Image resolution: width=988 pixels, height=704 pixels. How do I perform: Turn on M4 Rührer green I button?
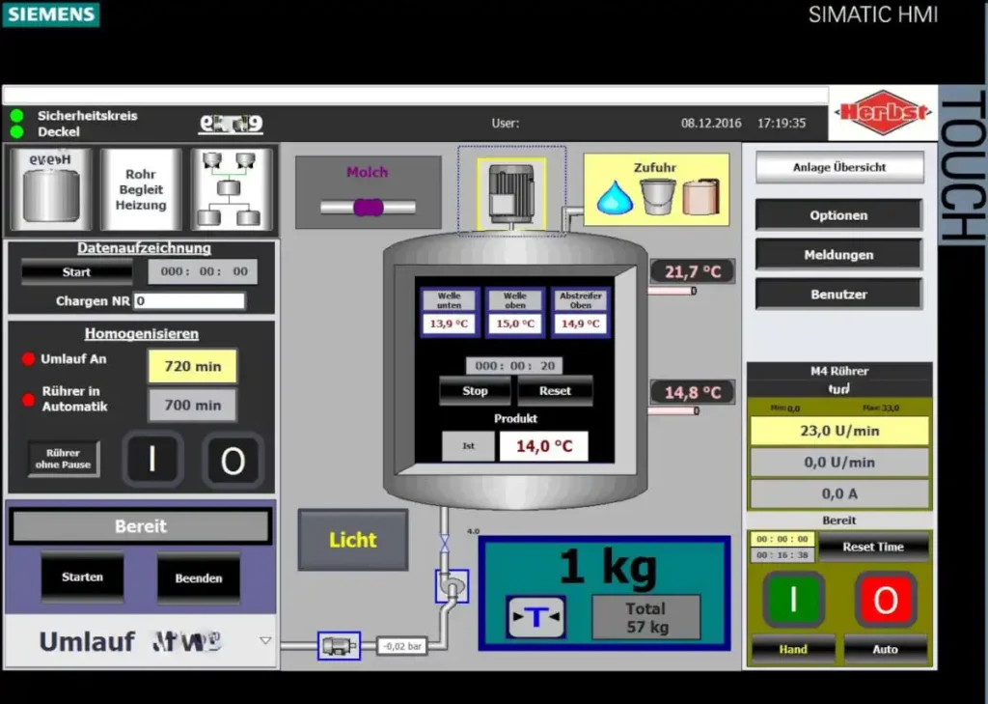tap(793, 599)
